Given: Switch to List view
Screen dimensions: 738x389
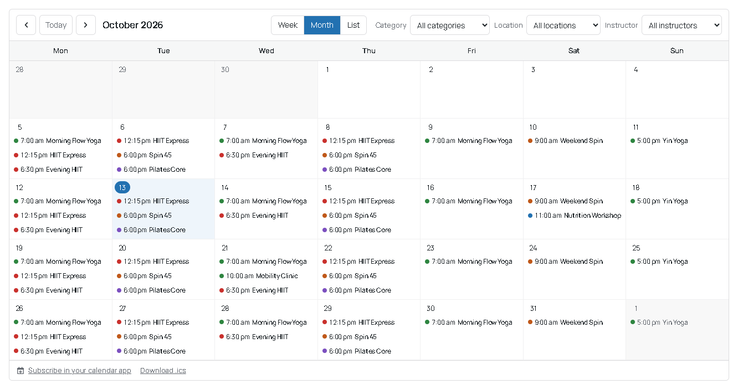Looking at the screenshot, I should tap(353, 25).
